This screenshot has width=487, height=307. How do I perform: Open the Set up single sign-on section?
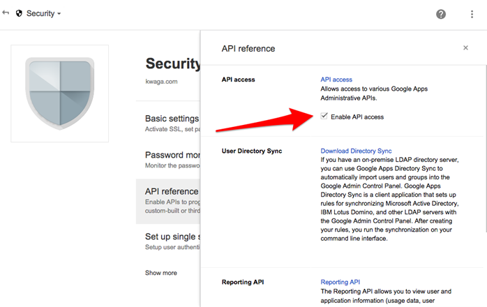coord(168,241)
